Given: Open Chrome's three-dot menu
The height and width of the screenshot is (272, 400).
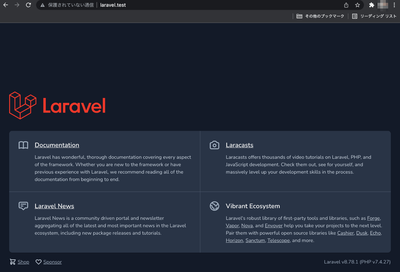Looking at the screenshot, I should (394, 5).
